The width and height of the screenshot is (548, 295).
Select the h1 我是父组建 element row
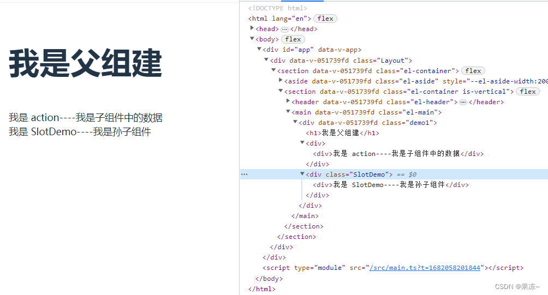(x=343, y=133)
